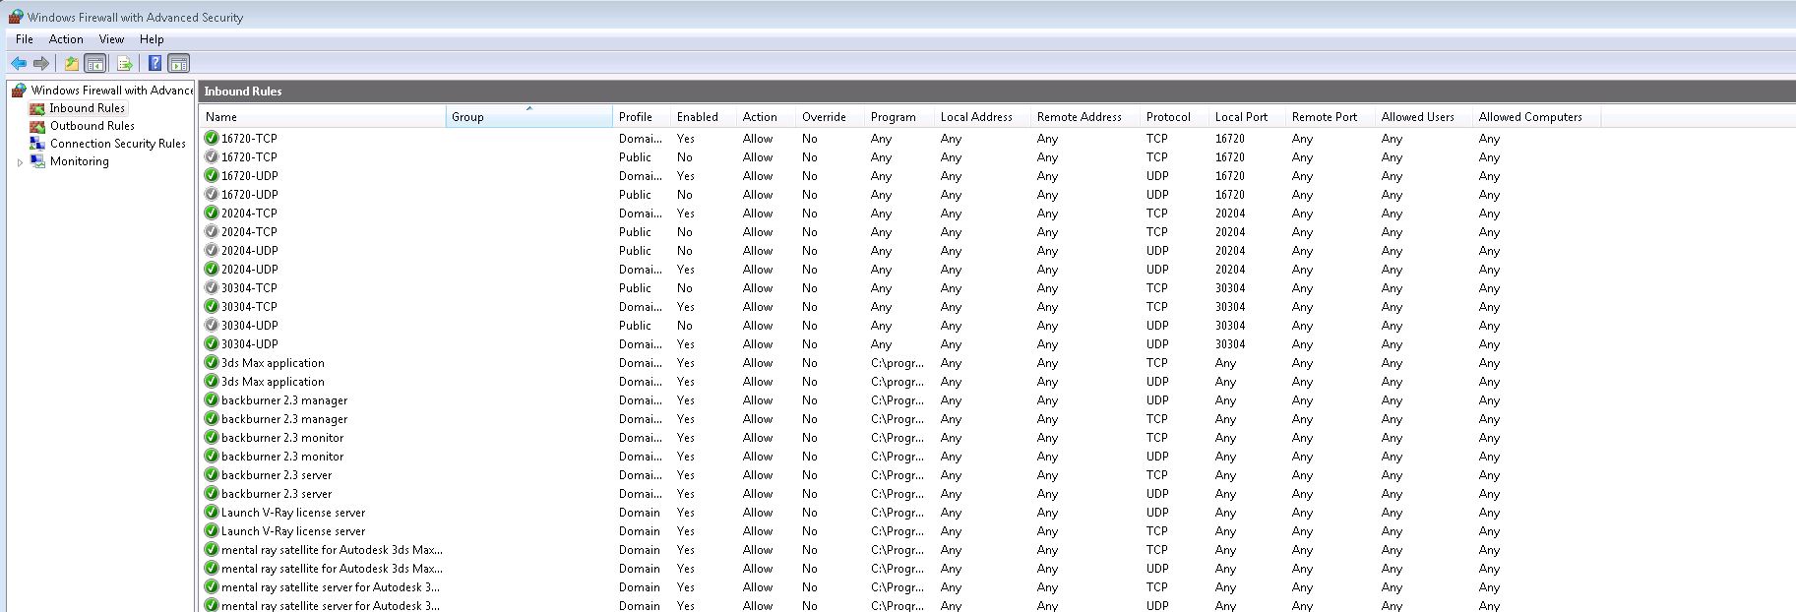
Task: Click grey check icon of disabled 16720-TCP rule
Action: click(212, 156)
